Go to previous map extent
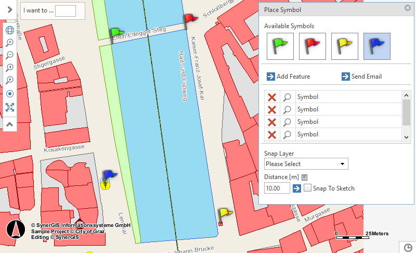 click(x=9, y=68)
